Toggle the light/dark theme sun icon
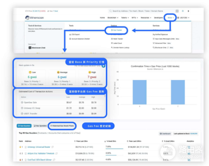 [183, 11]
